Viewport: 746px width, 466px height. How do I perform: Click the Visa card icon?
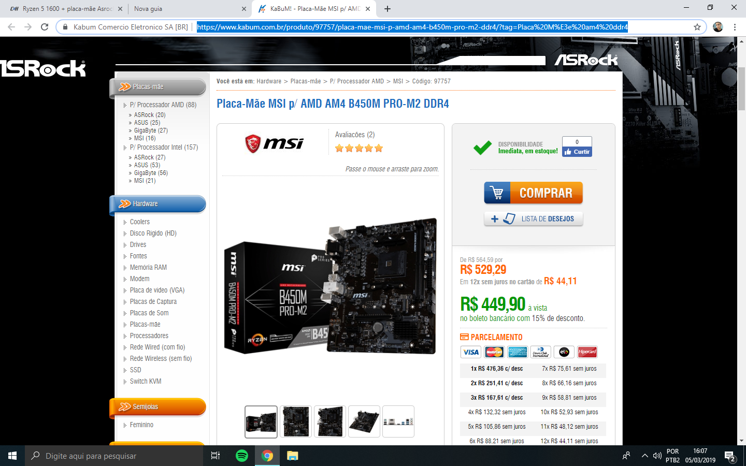470,352
